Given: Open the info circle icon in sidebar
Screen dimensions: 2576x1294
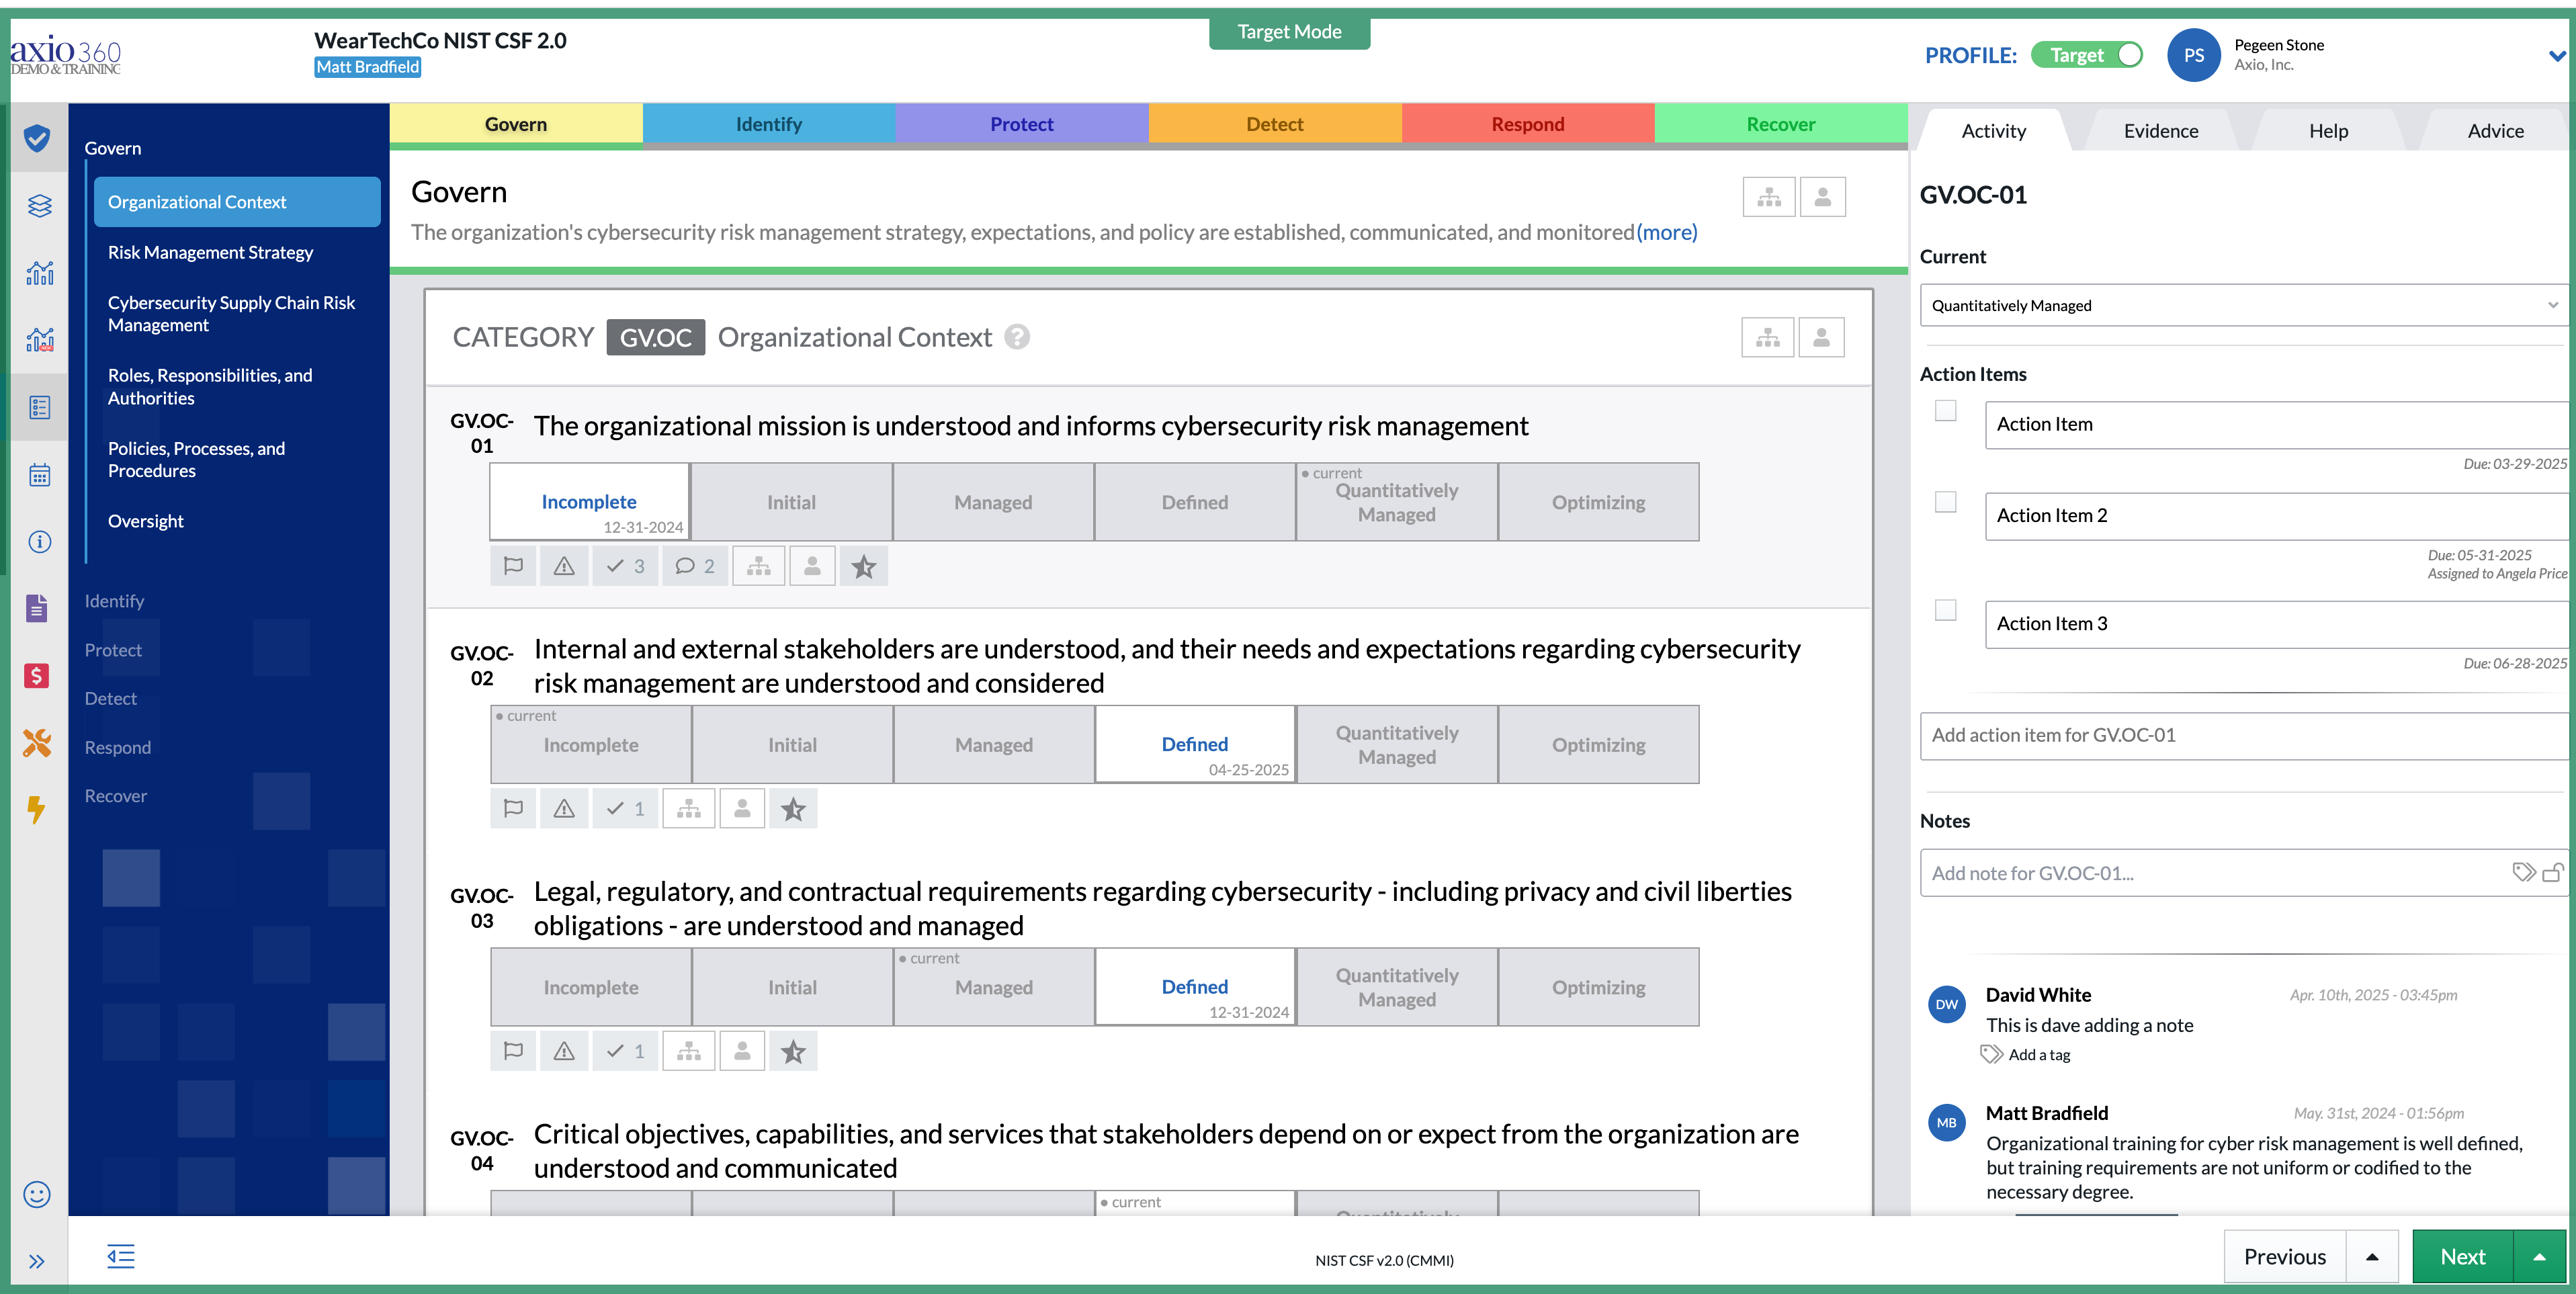Looking at the screenshot, I should coord(39,542).
